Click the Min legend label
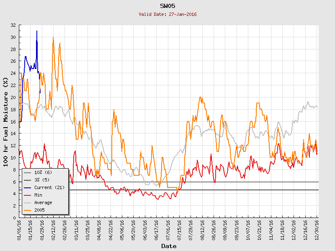This screenshot has width=335, height=251. [x=38, y=195]
